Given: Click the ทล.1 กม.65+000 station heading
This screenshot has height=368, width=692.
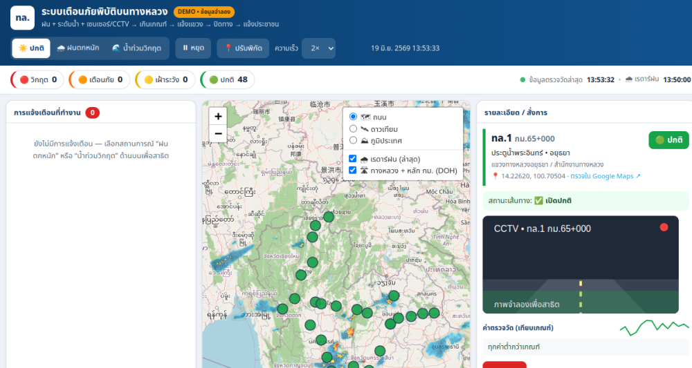Looking at the screenshot, I should (x=523, y=138).
